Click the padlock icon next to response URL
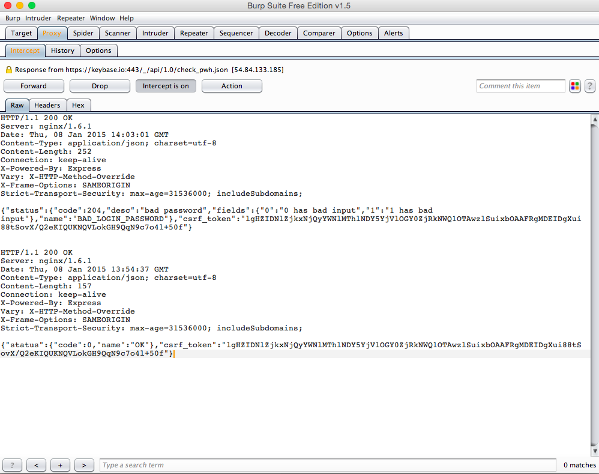The width and height of the screenshot is (599, 474). (9, 70)
